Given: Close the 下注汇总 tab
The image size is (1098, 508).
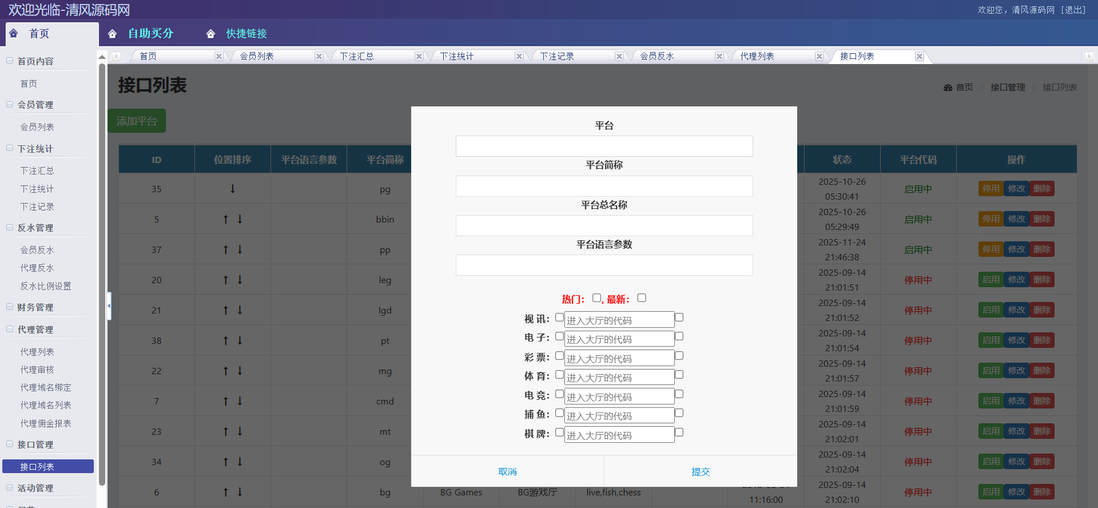Looking at the screenshot, I should pos(419,56).
